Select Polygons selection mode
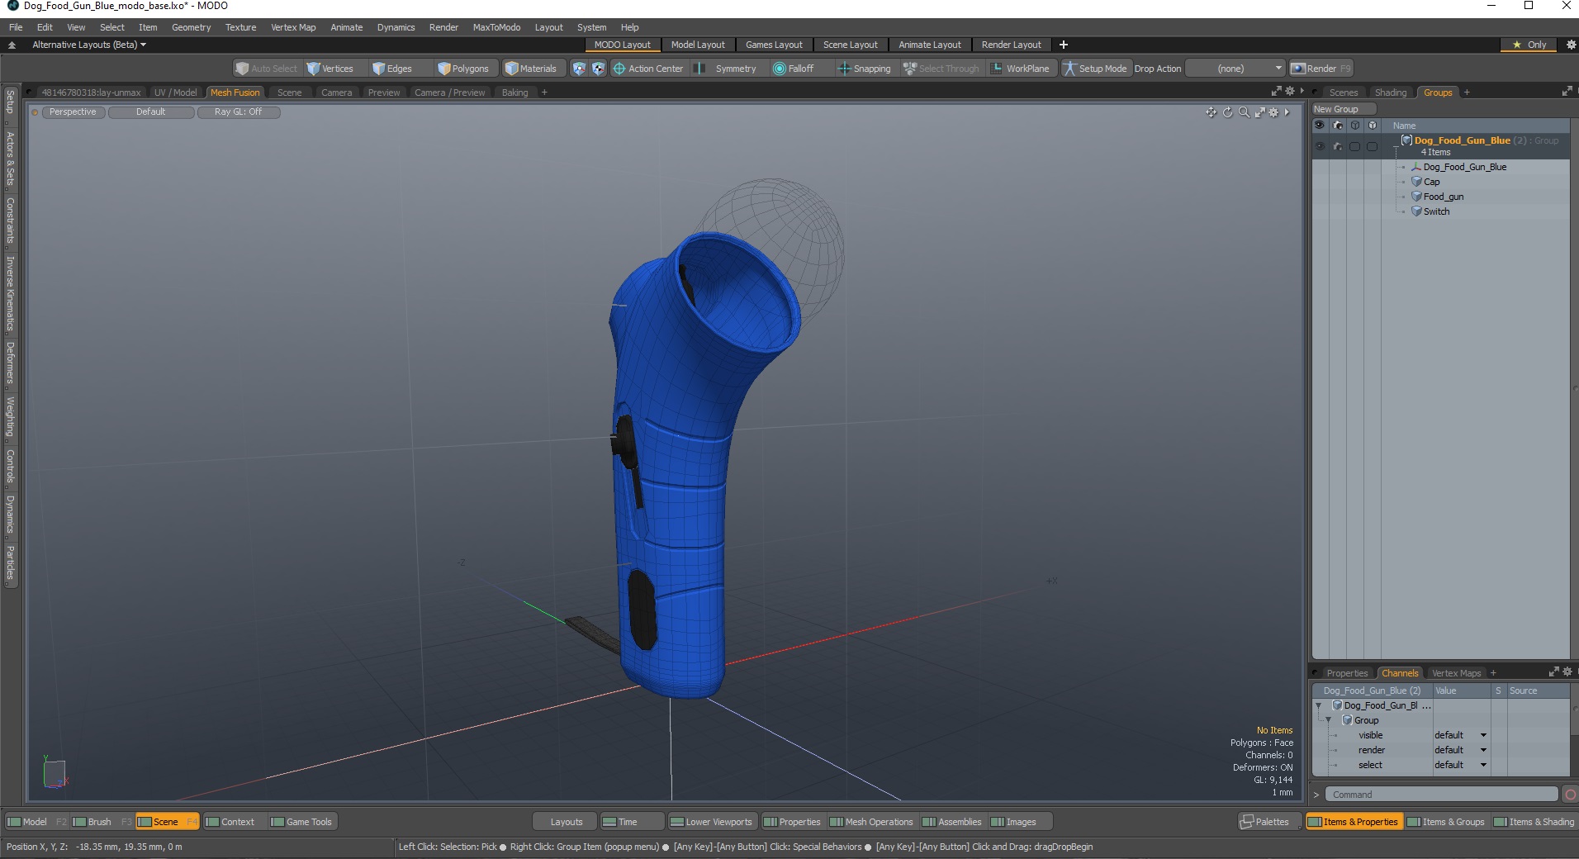The image size is (1579, 859). click(x=463, y=69)
